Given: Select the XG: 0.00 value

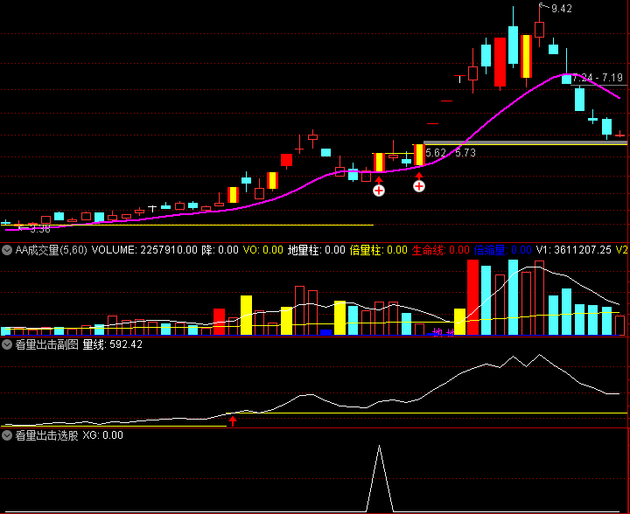Looking at the screenshot, I should point(103,435).
